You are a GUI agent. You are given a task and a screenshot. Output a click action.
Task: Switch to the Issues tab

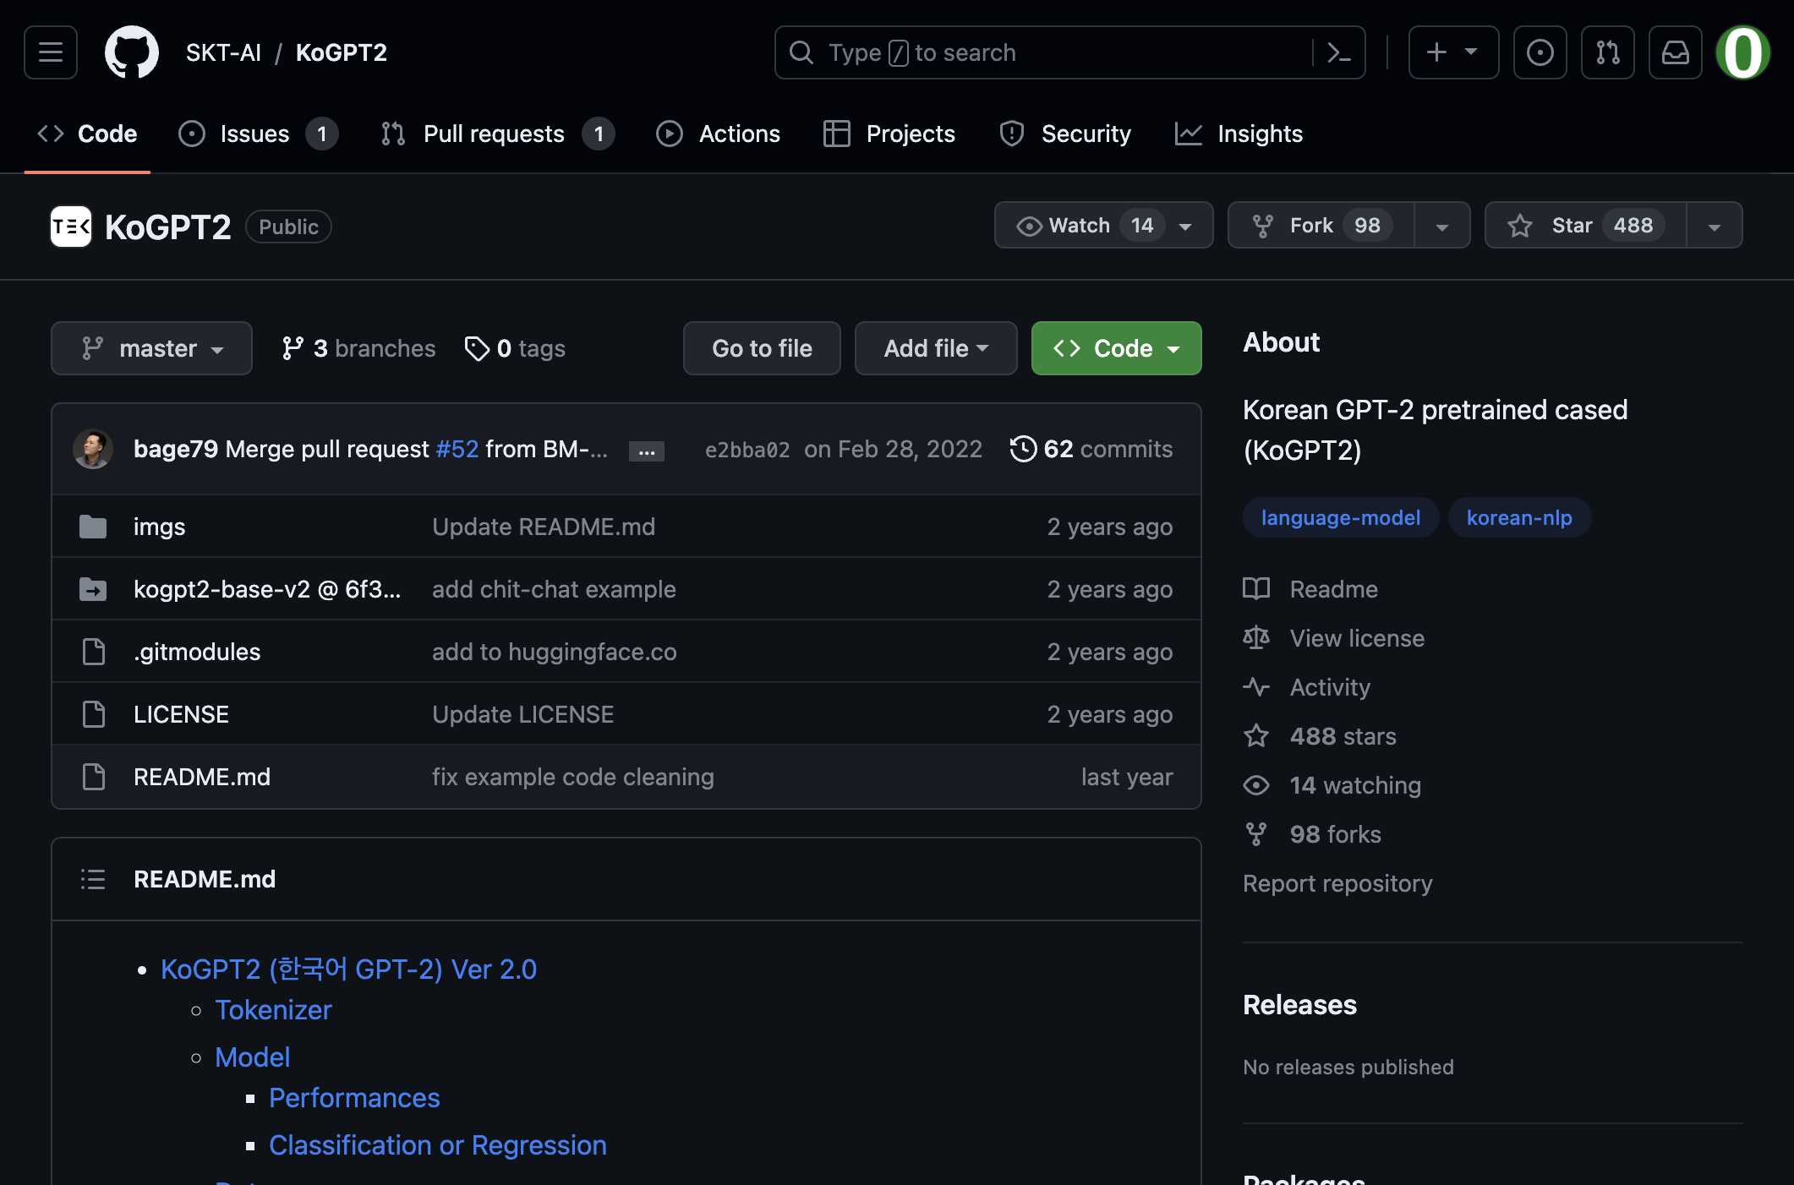pyautogui.click(x=258, y=134)
